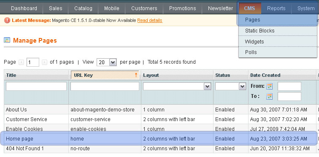Select Static Blocks in CMS submenu
Viewport: 319px width, 157px height.
click(x=278, y=31)
